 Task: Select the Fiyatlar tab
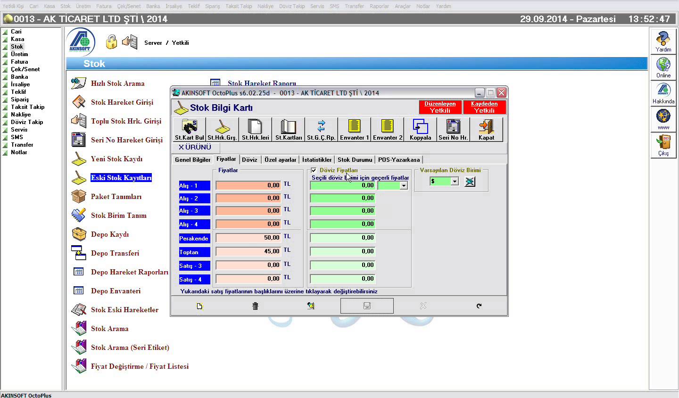(x=226, y=159)
